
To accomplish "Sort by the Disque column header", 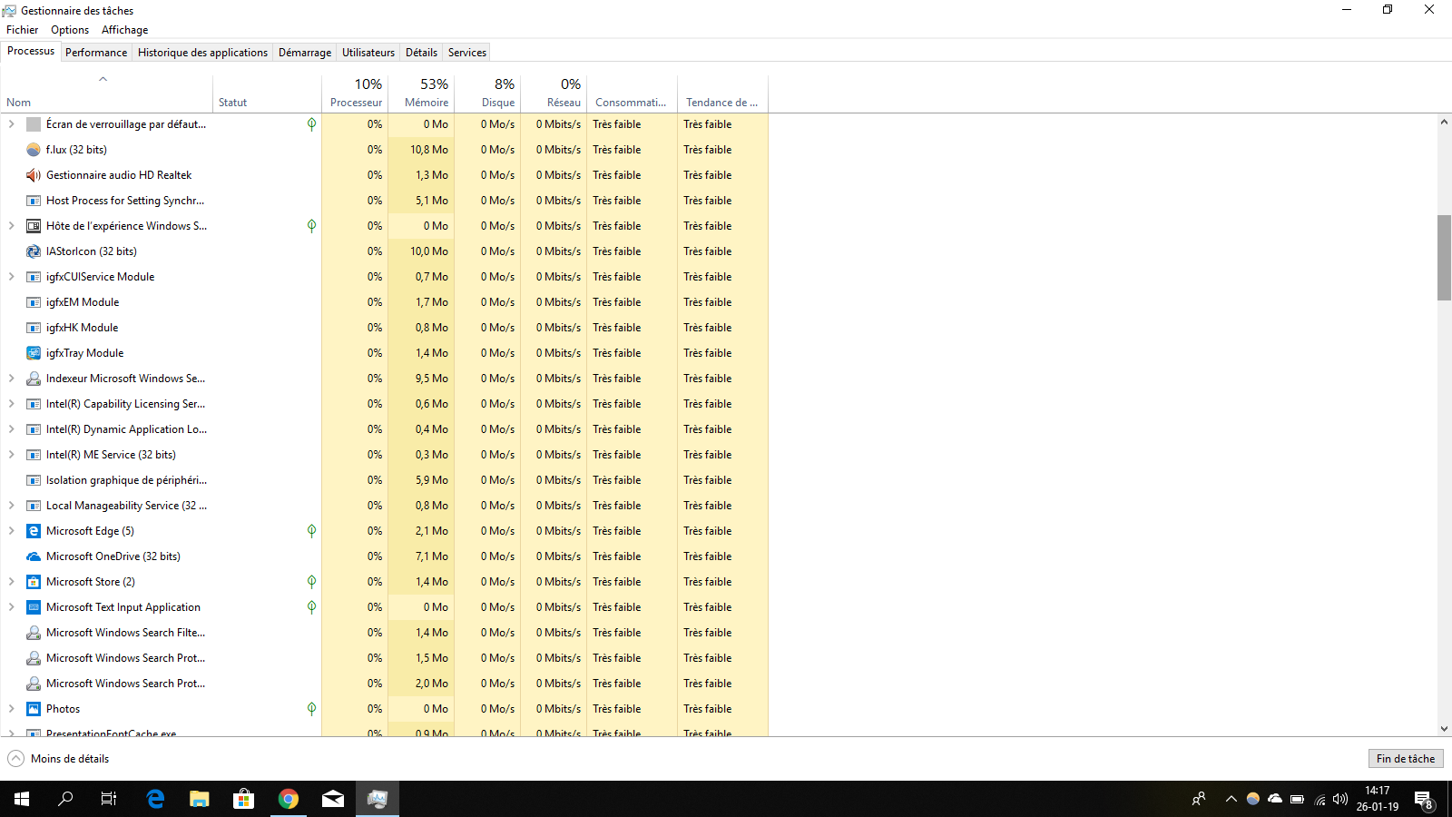I will (x=487, y=93).
